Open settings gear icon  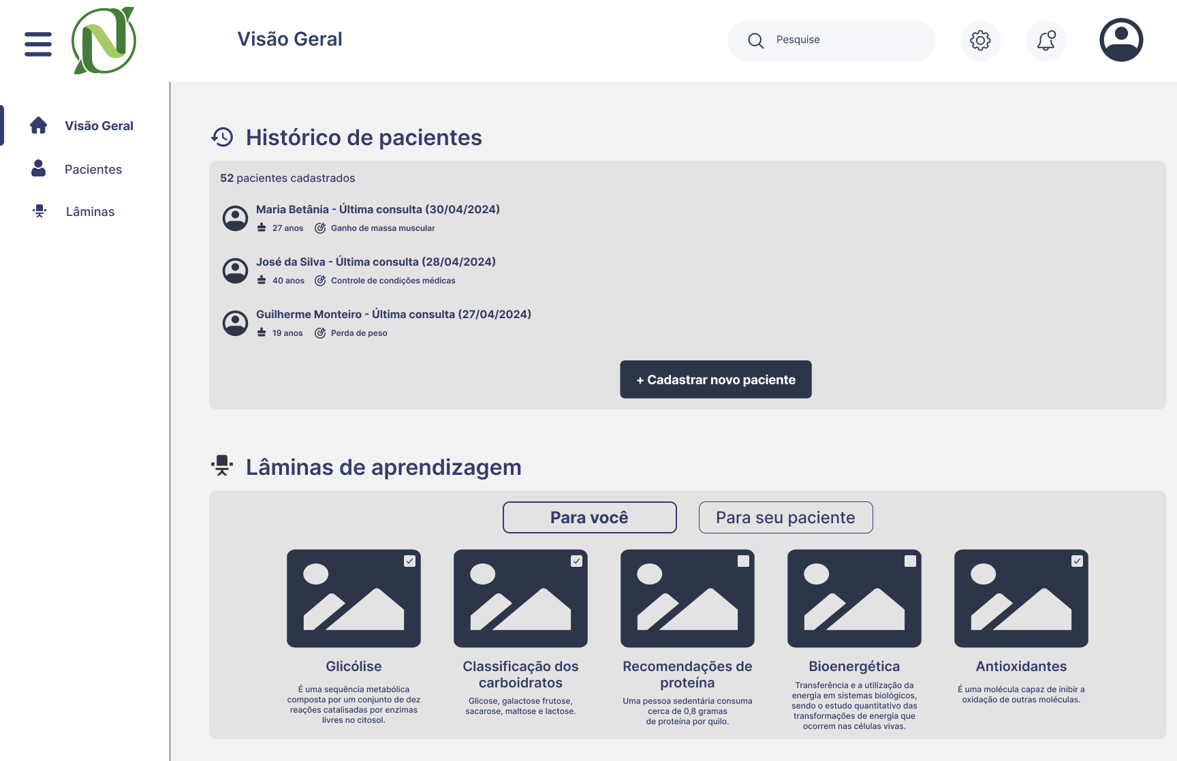click(980, 41)
